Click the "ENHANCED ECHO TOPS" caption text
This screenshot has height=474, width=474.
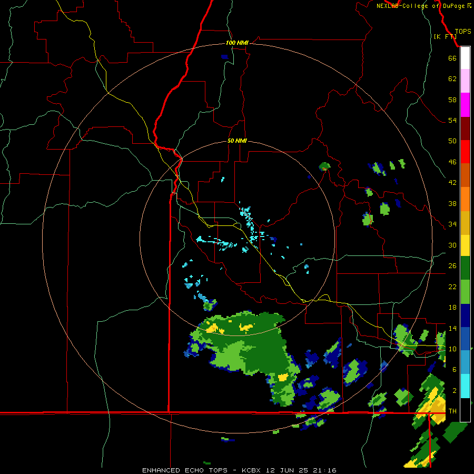coord(185,470)
